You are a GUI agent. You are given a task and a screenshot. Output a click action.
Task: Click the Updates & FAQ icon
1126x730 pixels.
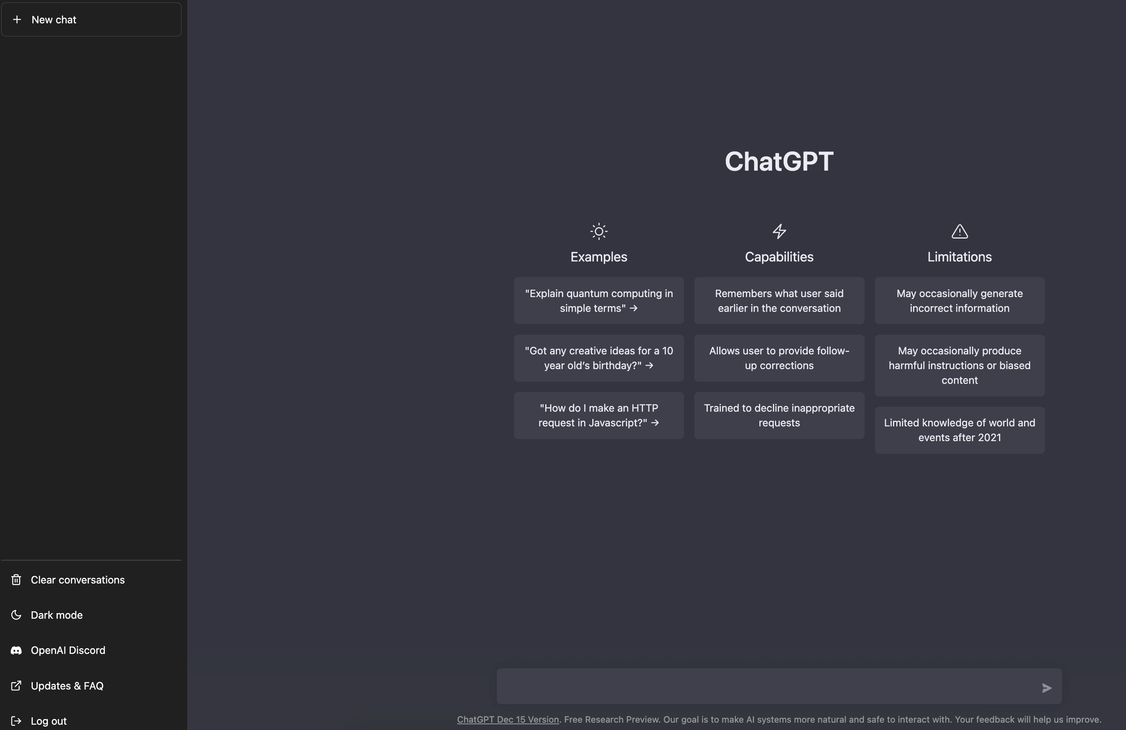(x=15, y=686)
